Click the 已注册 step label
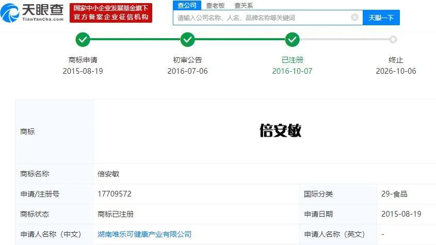 (x=292, y=60)
